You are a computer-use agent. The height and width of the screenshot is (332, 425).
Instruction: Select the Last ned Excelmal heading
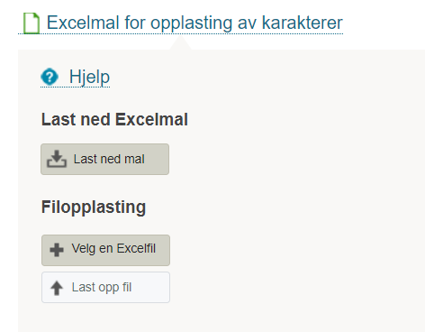click(114, 119)
